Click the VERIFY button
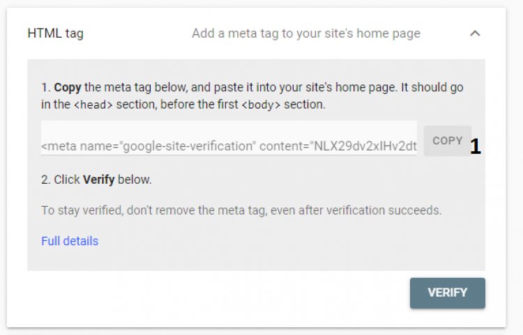 pyautogui.click(x=447, y=293)
